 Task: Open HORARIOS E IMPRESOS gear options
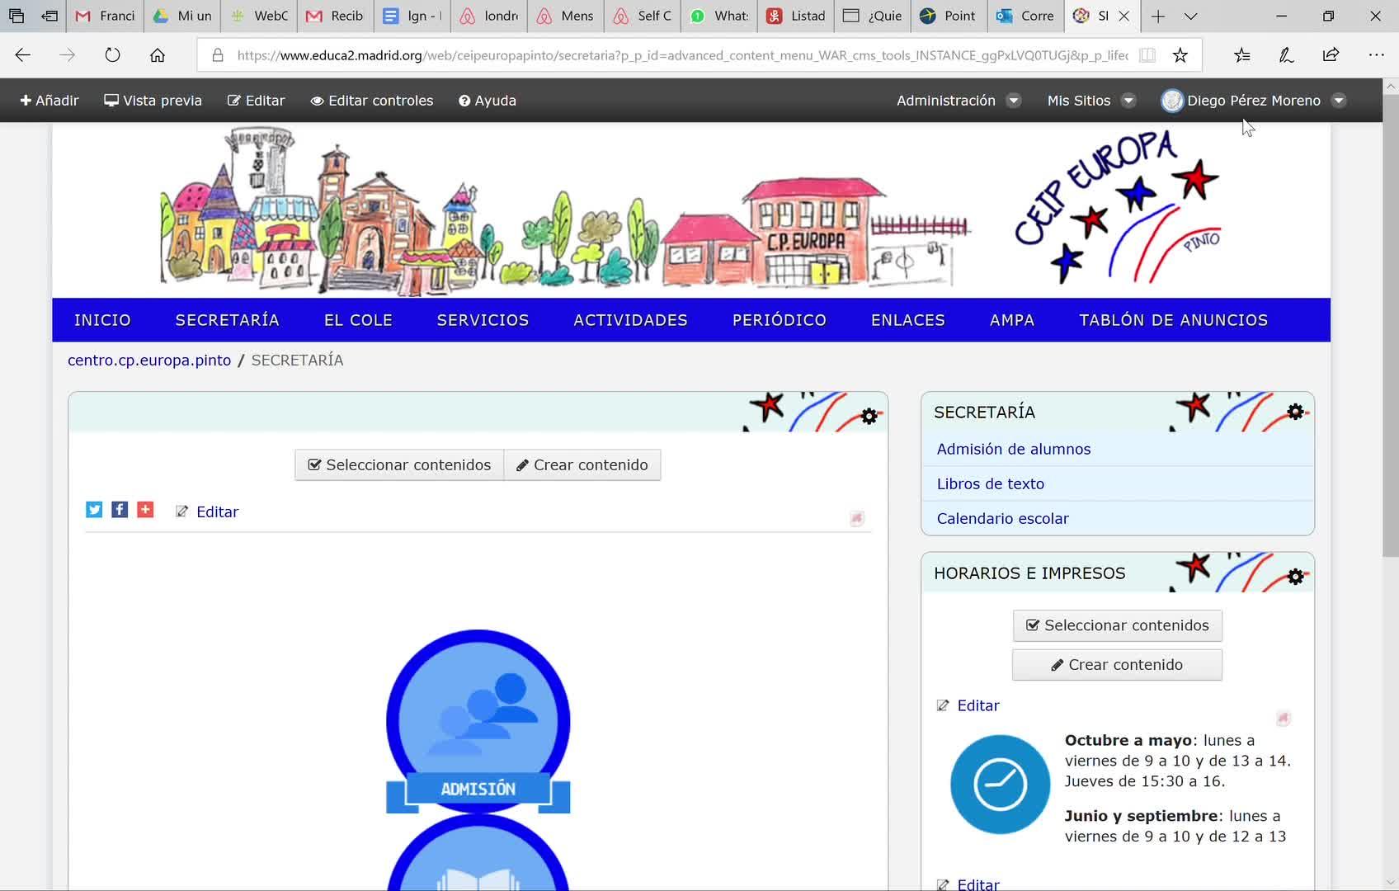pos(1296,577)
